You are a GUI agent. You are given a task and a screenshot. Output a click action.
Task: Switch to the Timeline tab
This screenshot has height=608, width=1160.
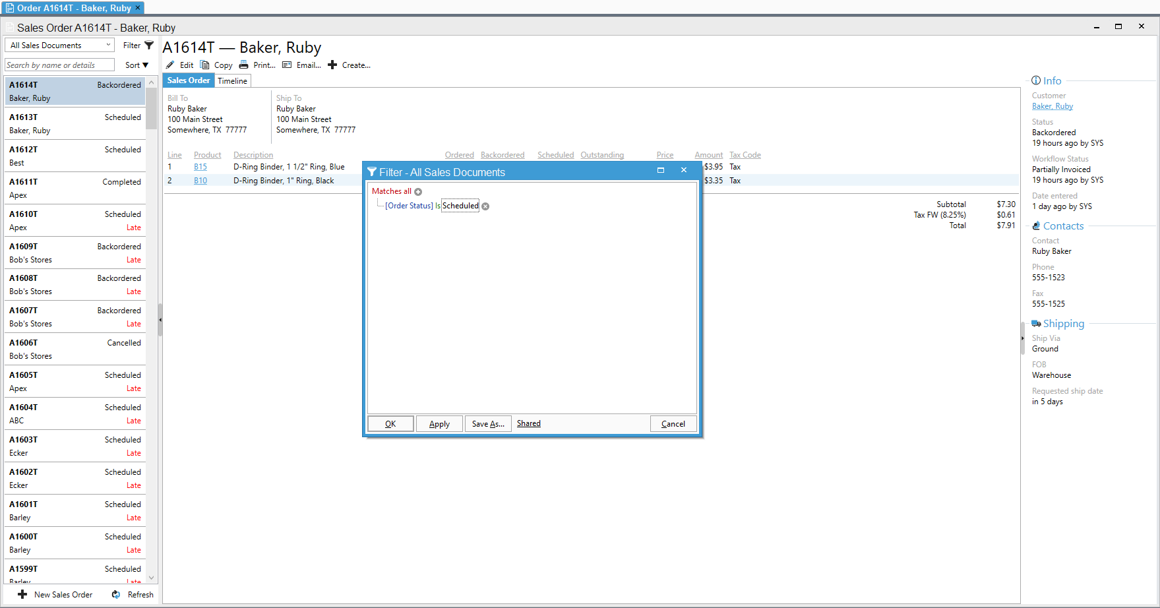click(x=233, y=81)
